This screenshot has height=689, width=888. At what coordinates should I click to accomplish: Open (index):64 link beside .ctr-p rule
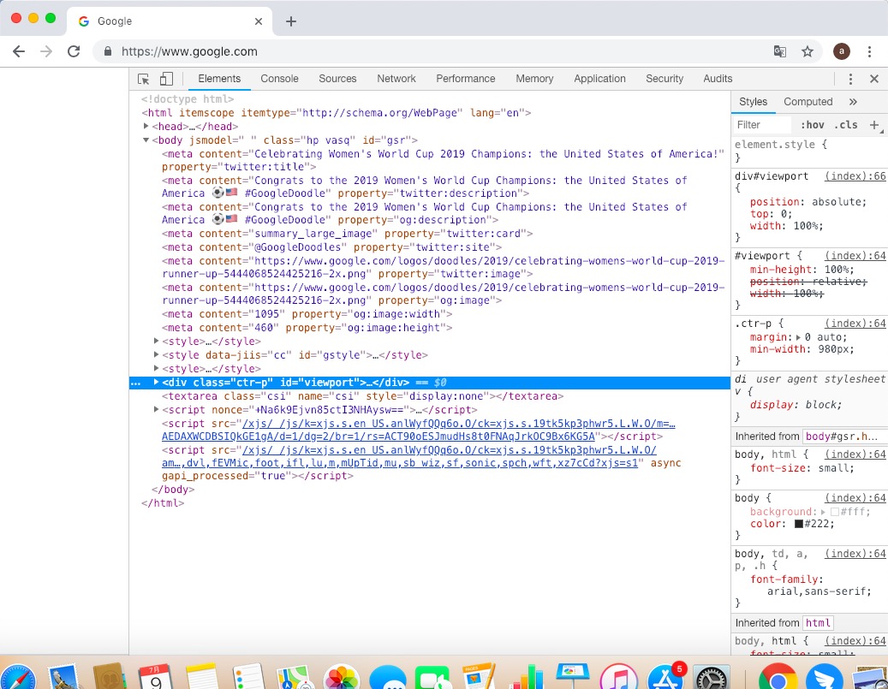(x=855, y=324)
